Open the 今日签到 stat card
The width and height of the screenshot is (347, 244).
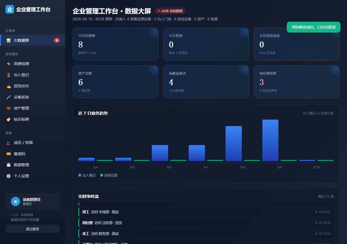pos(206,44)
